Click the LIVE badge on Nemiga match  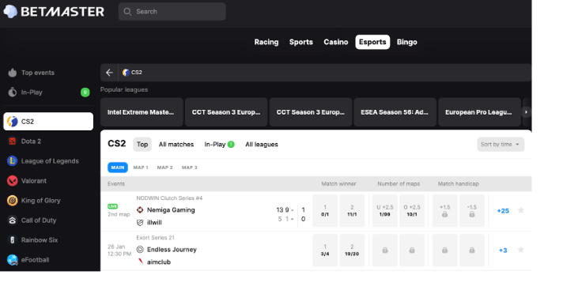tap(113, 206)
